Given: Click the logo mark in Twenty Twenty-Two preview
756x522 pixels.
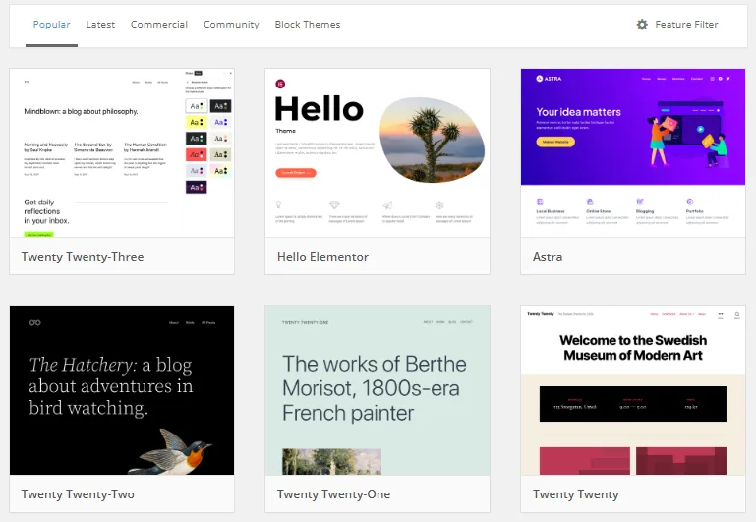Looking at the screenshot, I should pos(34,323).
